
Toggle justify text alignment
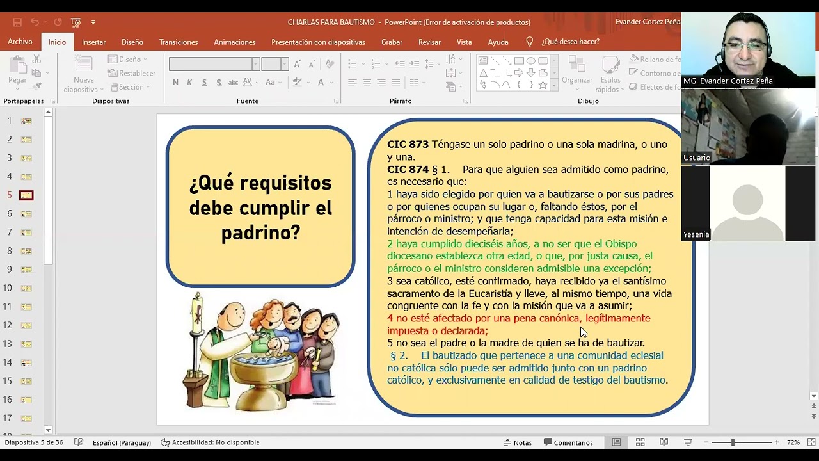coord(396,83)
